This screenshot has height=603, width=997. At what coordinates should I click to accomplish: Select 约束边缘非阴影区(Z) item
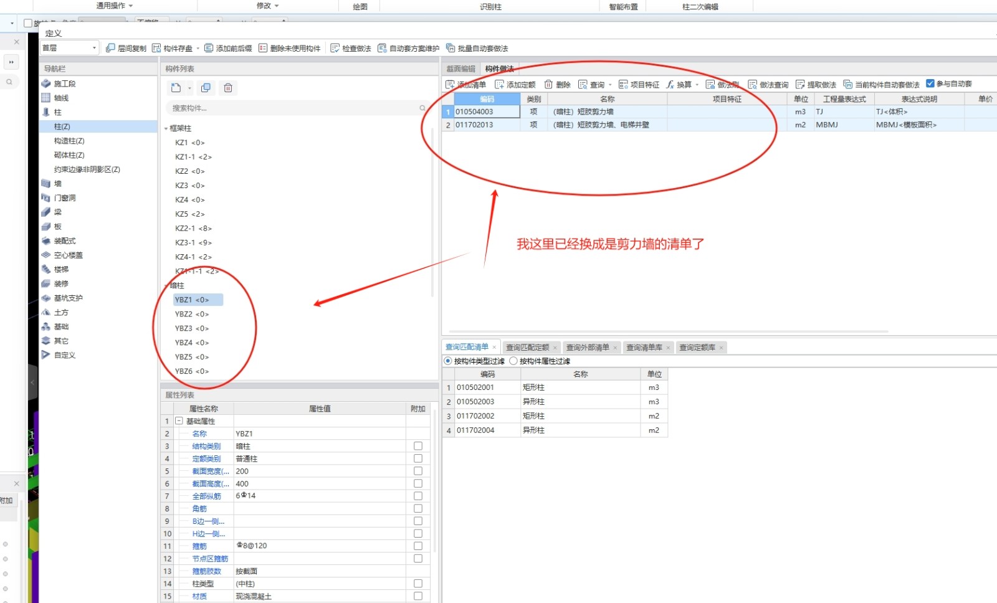[x=87, y=169]
